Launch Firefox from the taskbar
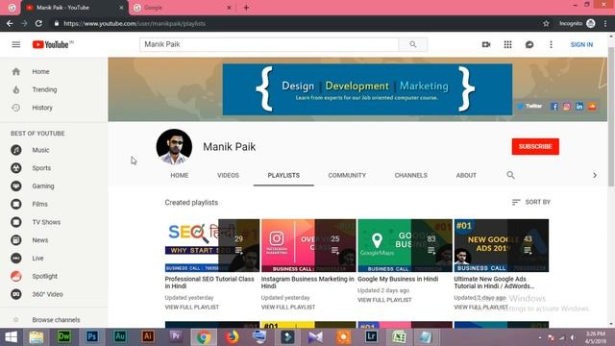Screen dimensions: 615x346 [x=232, y=337]
